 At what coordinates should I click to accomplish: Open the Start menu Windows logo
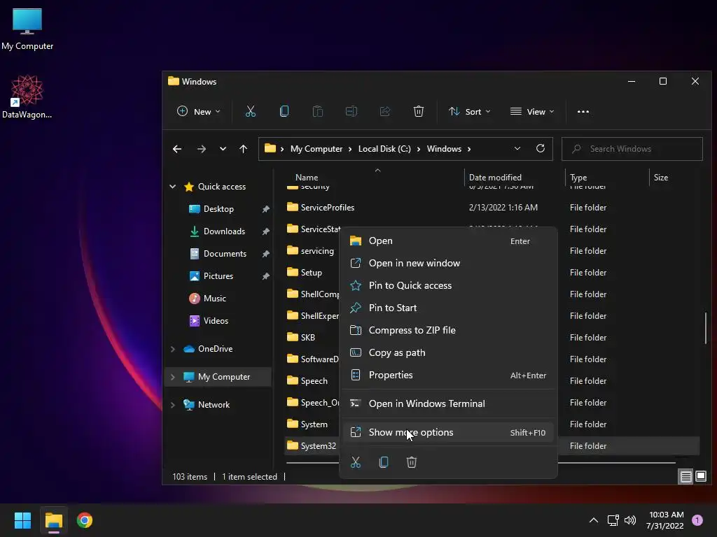(x=22, y=520)
